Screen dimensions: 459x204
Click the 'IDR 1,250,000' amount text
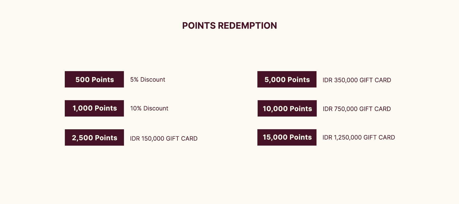point(342,137)
